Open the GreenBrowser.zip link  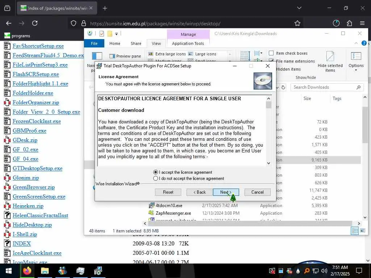pos(34,187)
